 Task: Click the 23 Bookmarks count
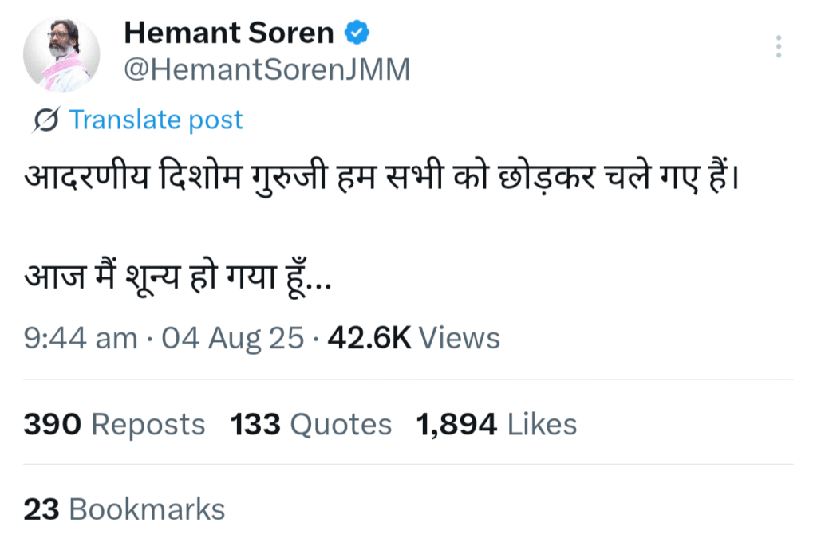[x=124, y=509]
